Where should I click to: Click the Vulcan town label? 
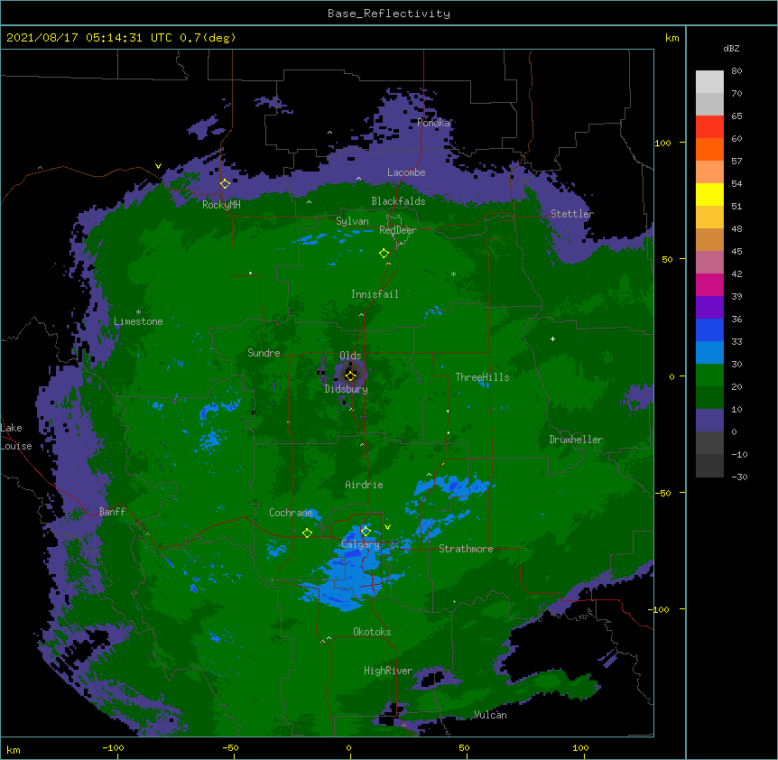490,715
